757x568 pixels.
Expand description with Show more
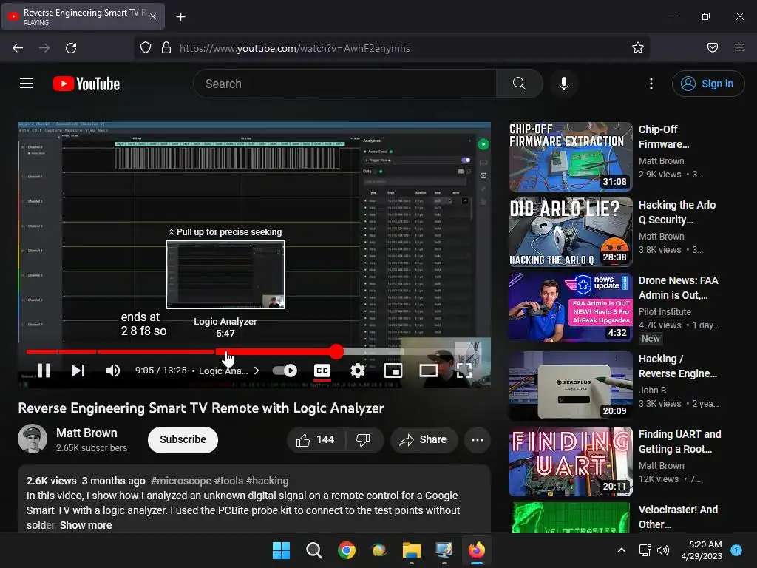tap(86, 525)
